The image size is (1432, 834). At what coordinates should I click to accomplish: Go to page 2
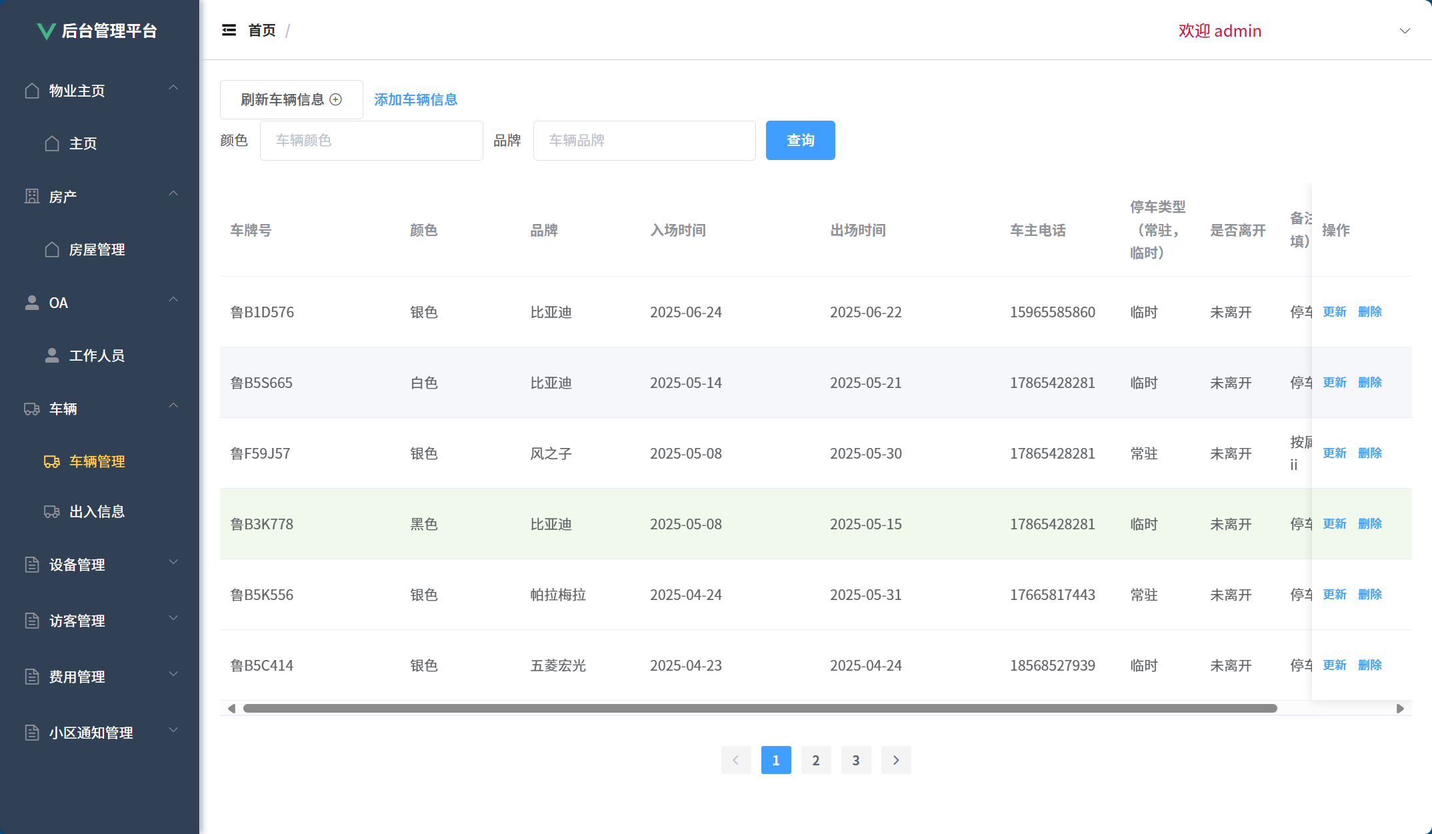816,760
